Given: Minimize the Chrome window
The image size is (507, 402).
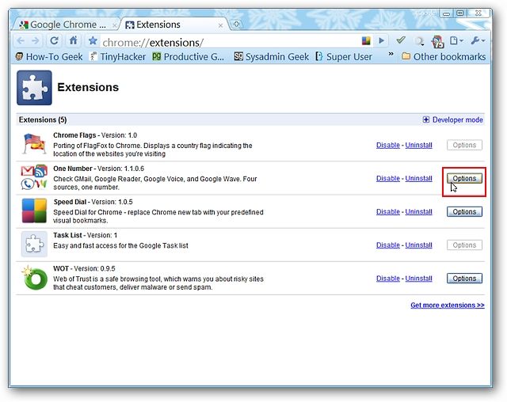Looking at the screenshot, I should (x=447, y=13).
